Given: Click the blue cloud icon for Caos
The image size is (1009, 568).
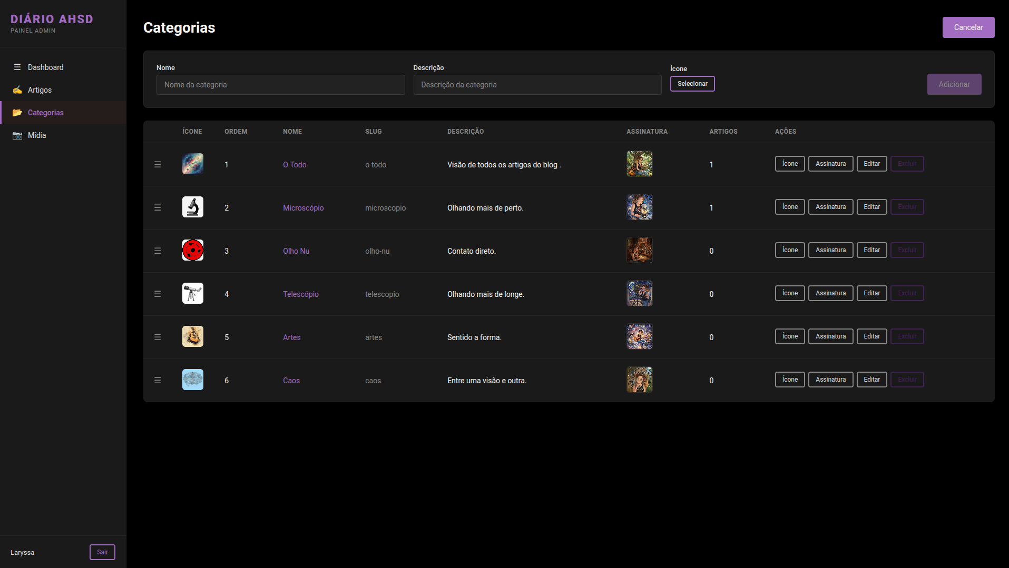Looking at the screenshot, I should click(192, 380).
